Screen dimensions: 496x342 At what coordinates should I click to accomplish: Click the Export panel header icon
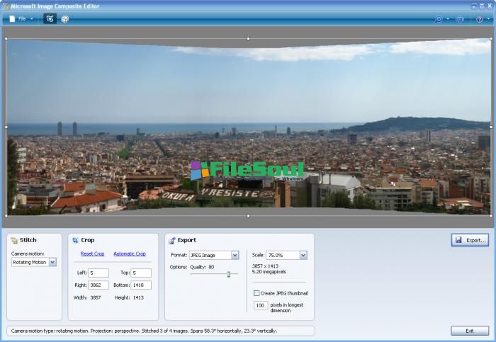(172, 241)
